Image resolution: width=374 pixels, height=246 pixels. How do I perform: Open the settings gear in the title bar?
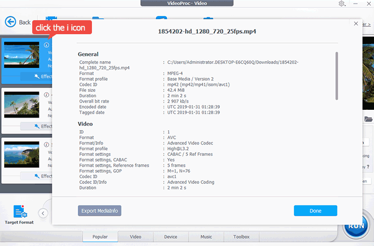coord(342,4)
